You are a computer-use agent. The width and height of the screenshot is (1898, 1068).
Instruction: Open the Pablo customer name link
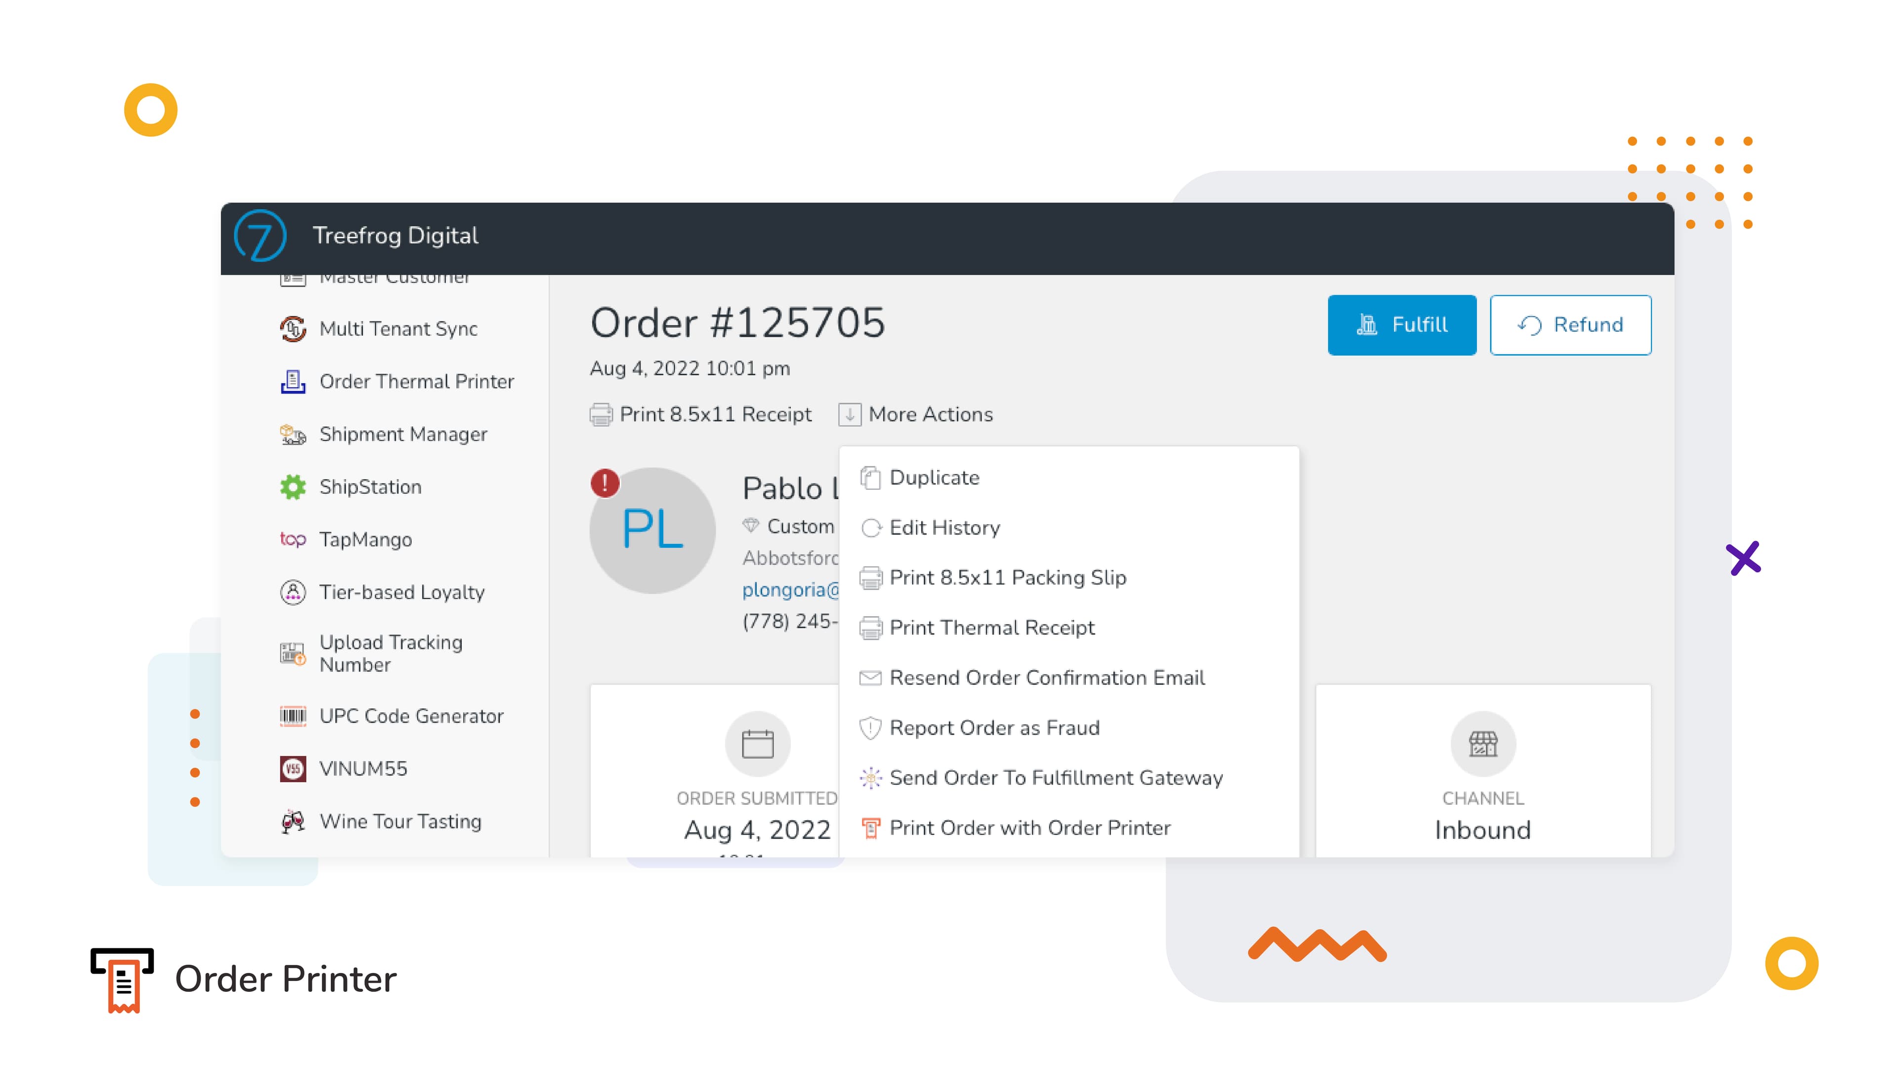click(790, 489)
